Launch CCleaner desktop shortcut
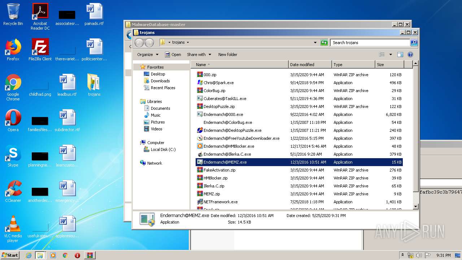 [x=13, y=191]
